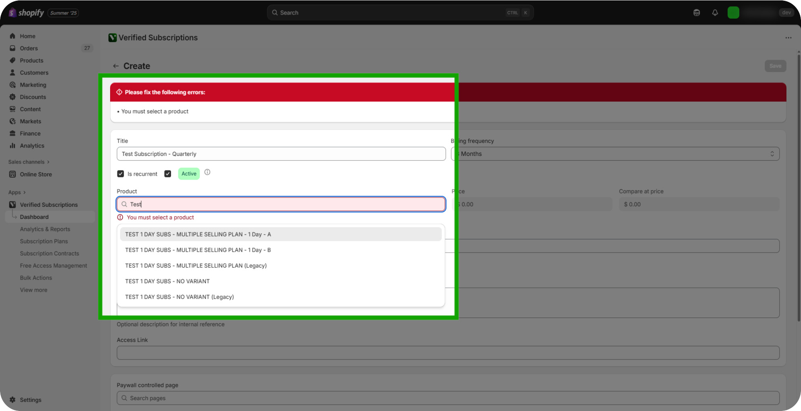Click the Summer '25 edition badge
This screenshot has width=801, height=411.
tap(63, 13)
